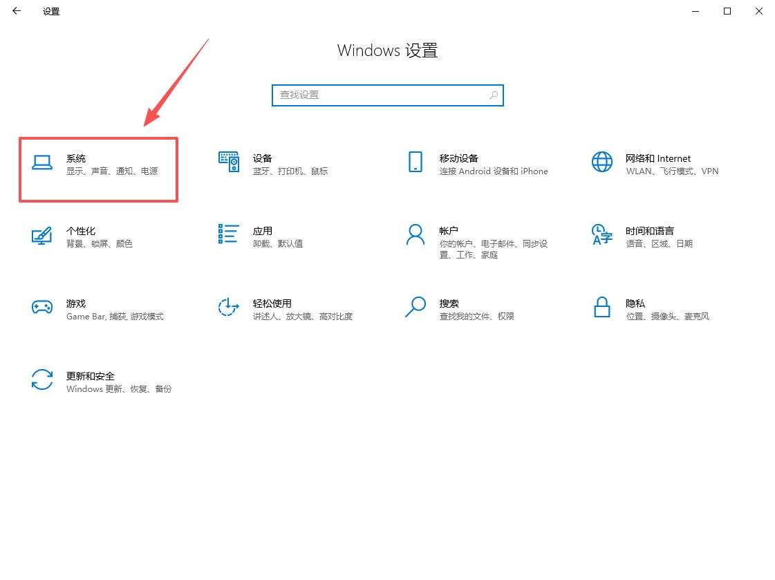Open the Apps list icon
The width and height of the screenshot is (775, 580).
click(x=228, y=234)
